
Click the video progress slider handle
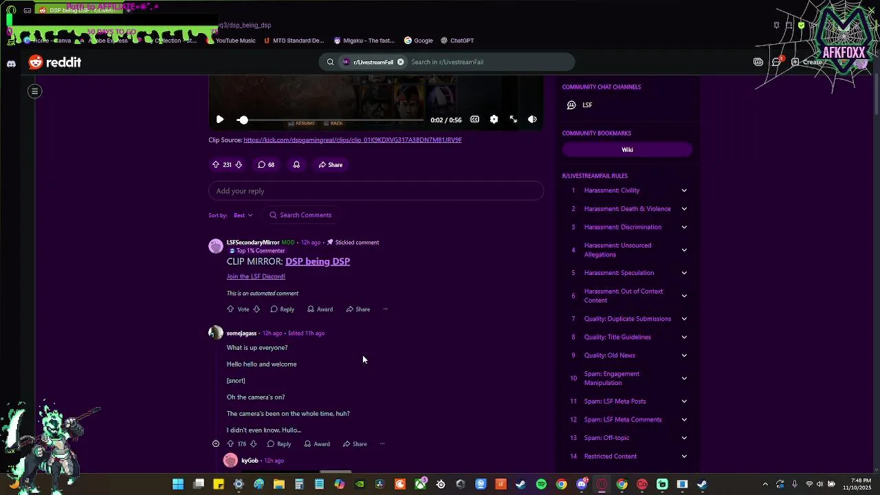click(243, 120)
